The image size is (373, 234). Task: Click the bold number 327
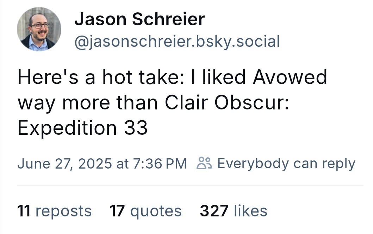pos(214,211)
